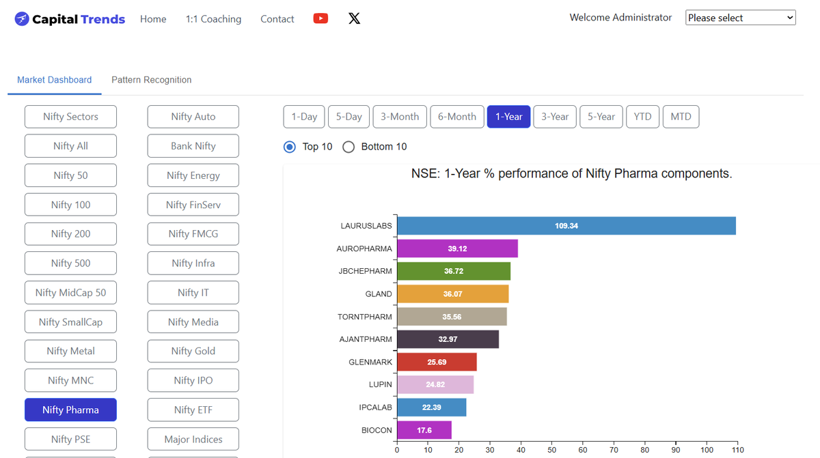
Task: Select the MTD period
Action: tap(681, 117)
